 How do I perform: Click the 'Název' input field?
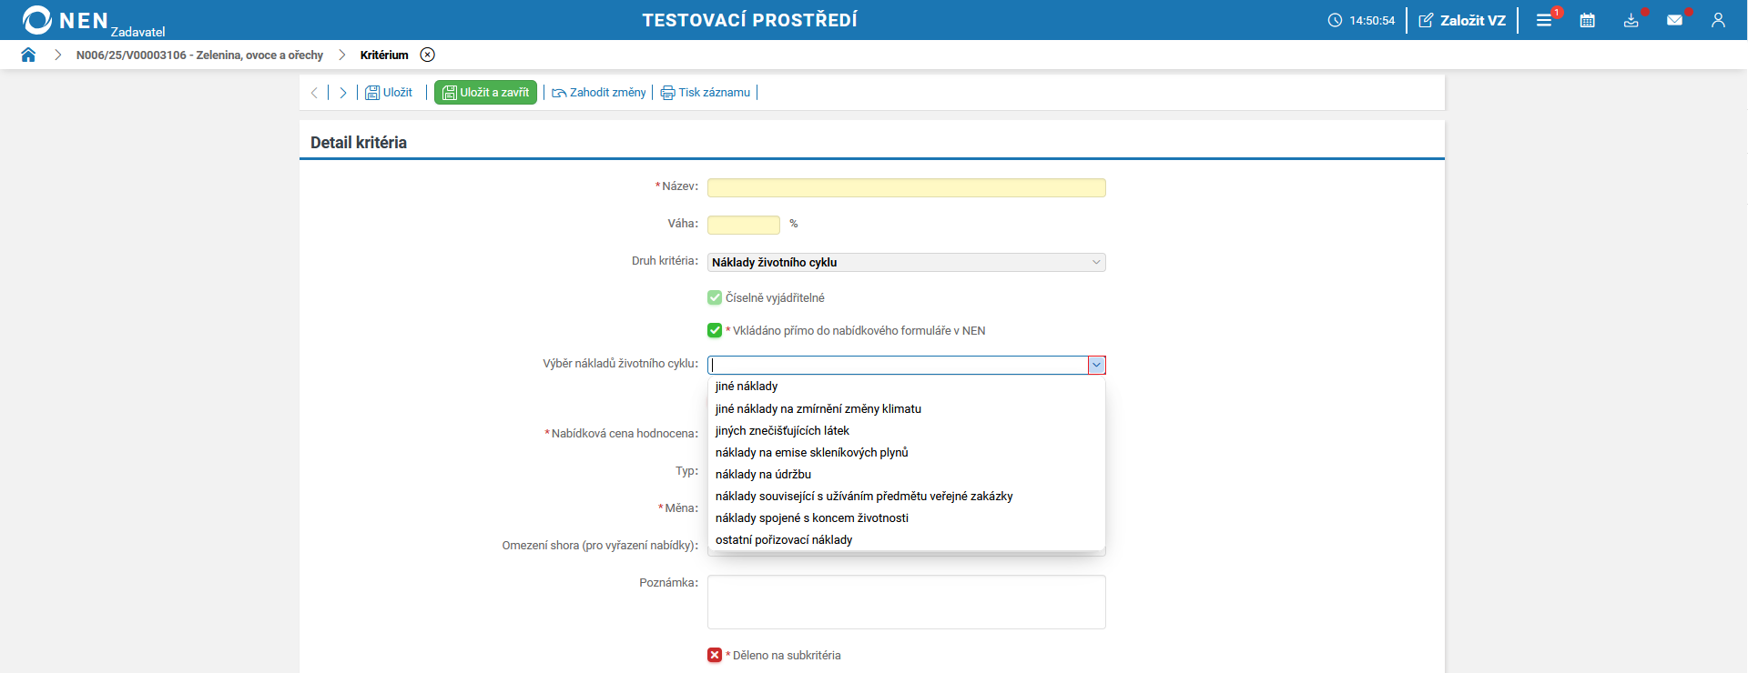(906, 187)
